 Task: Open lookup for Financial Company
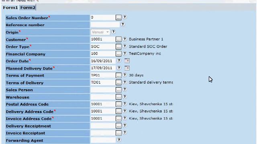(118, 54)
